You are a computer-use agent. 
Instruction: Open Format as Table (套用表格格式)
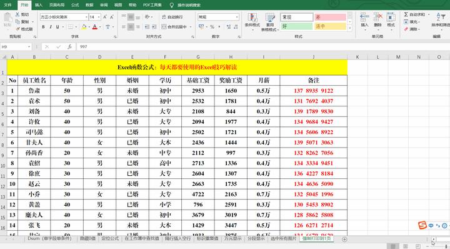[270, 21]
